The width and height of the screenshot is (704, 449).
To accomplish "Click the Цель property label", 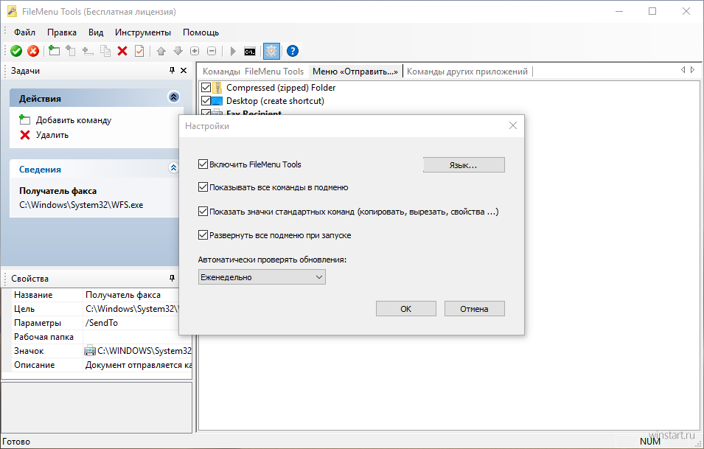I will tap(24, 309).
